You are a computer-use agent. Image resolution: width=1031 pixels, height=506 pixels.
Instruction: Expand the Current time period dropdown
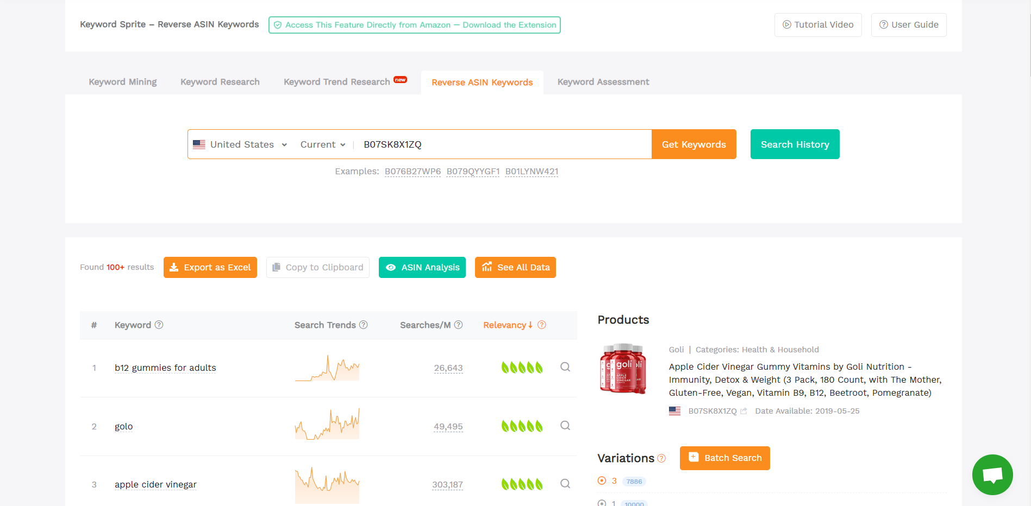tap(323, 144)
